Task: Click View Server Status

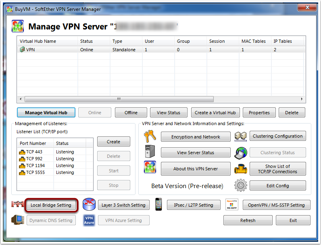Action: coord(196,153)
